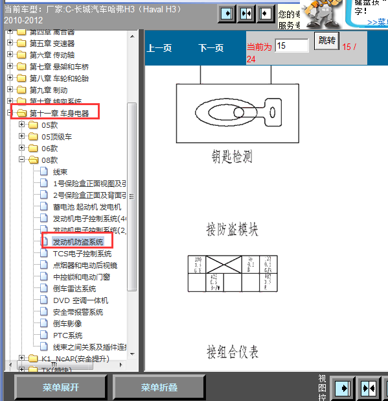Click folder icon of 第六章 传动轴
This screenshot has height=401, width=388.
pyautogui.click(x=21, y=55)
